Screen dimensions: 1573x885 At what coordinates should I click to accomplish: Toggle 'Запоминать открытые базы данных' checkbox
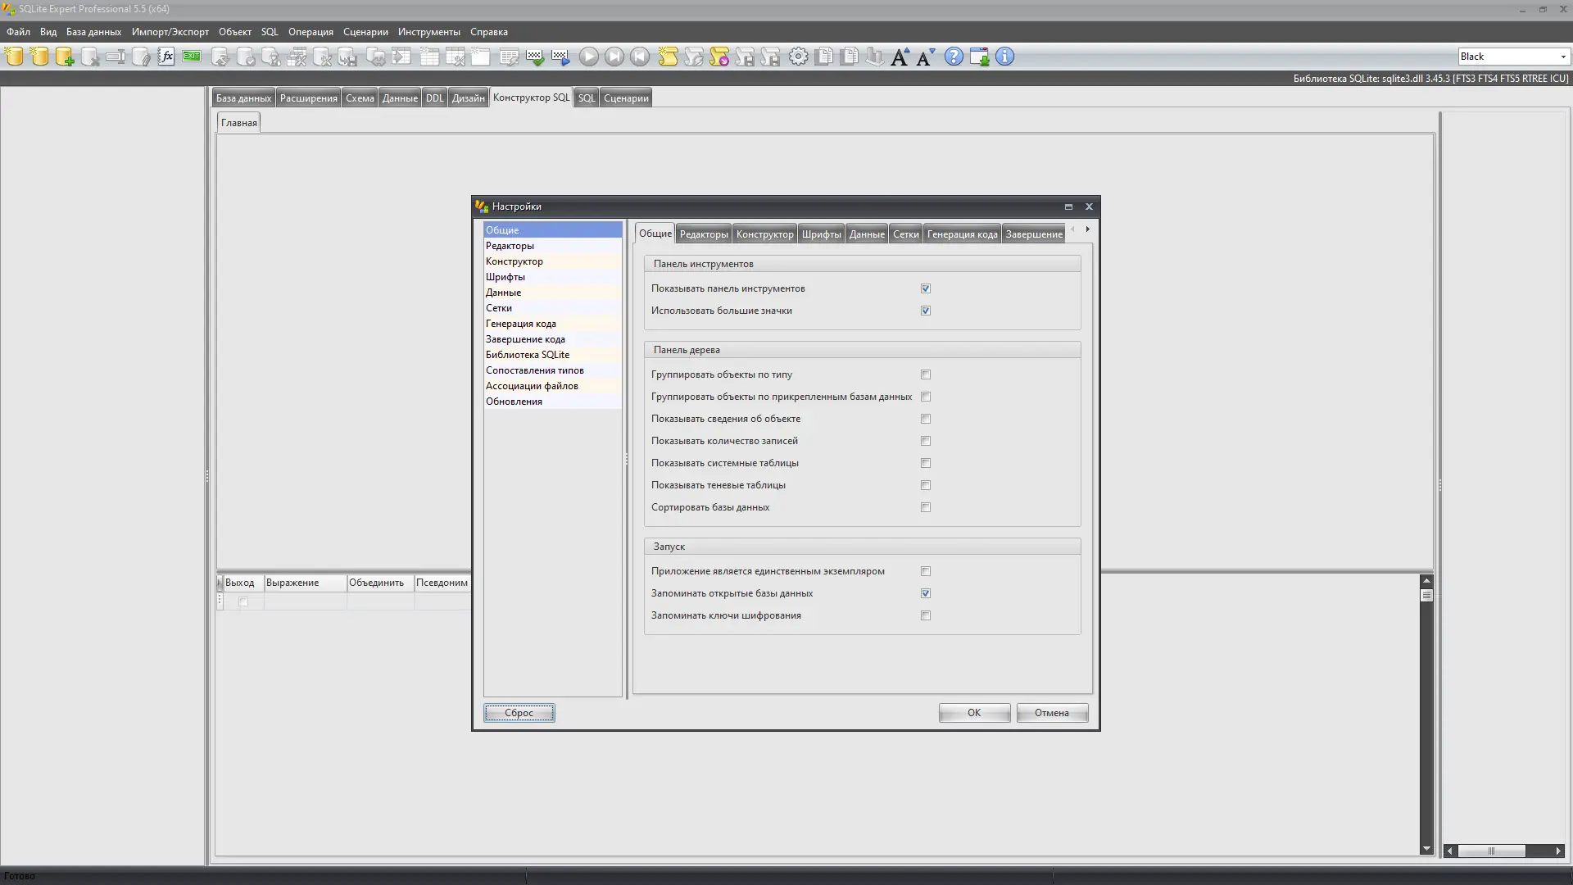[x=926, y=593]
